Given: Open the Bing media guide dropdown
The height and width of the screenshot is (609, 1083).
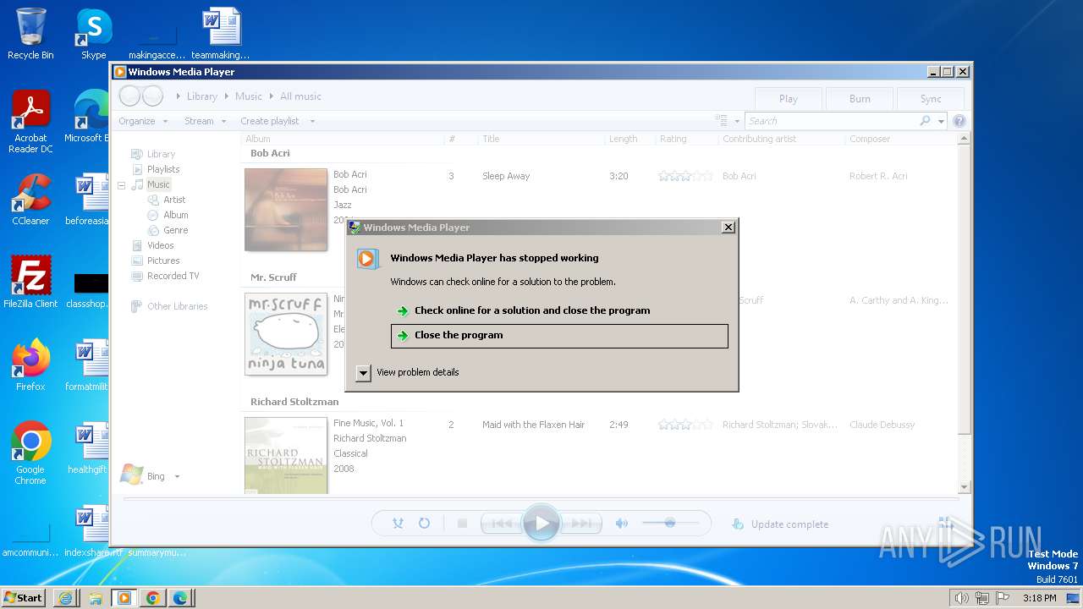Looking at the screenshot, I should coord(177,476).
